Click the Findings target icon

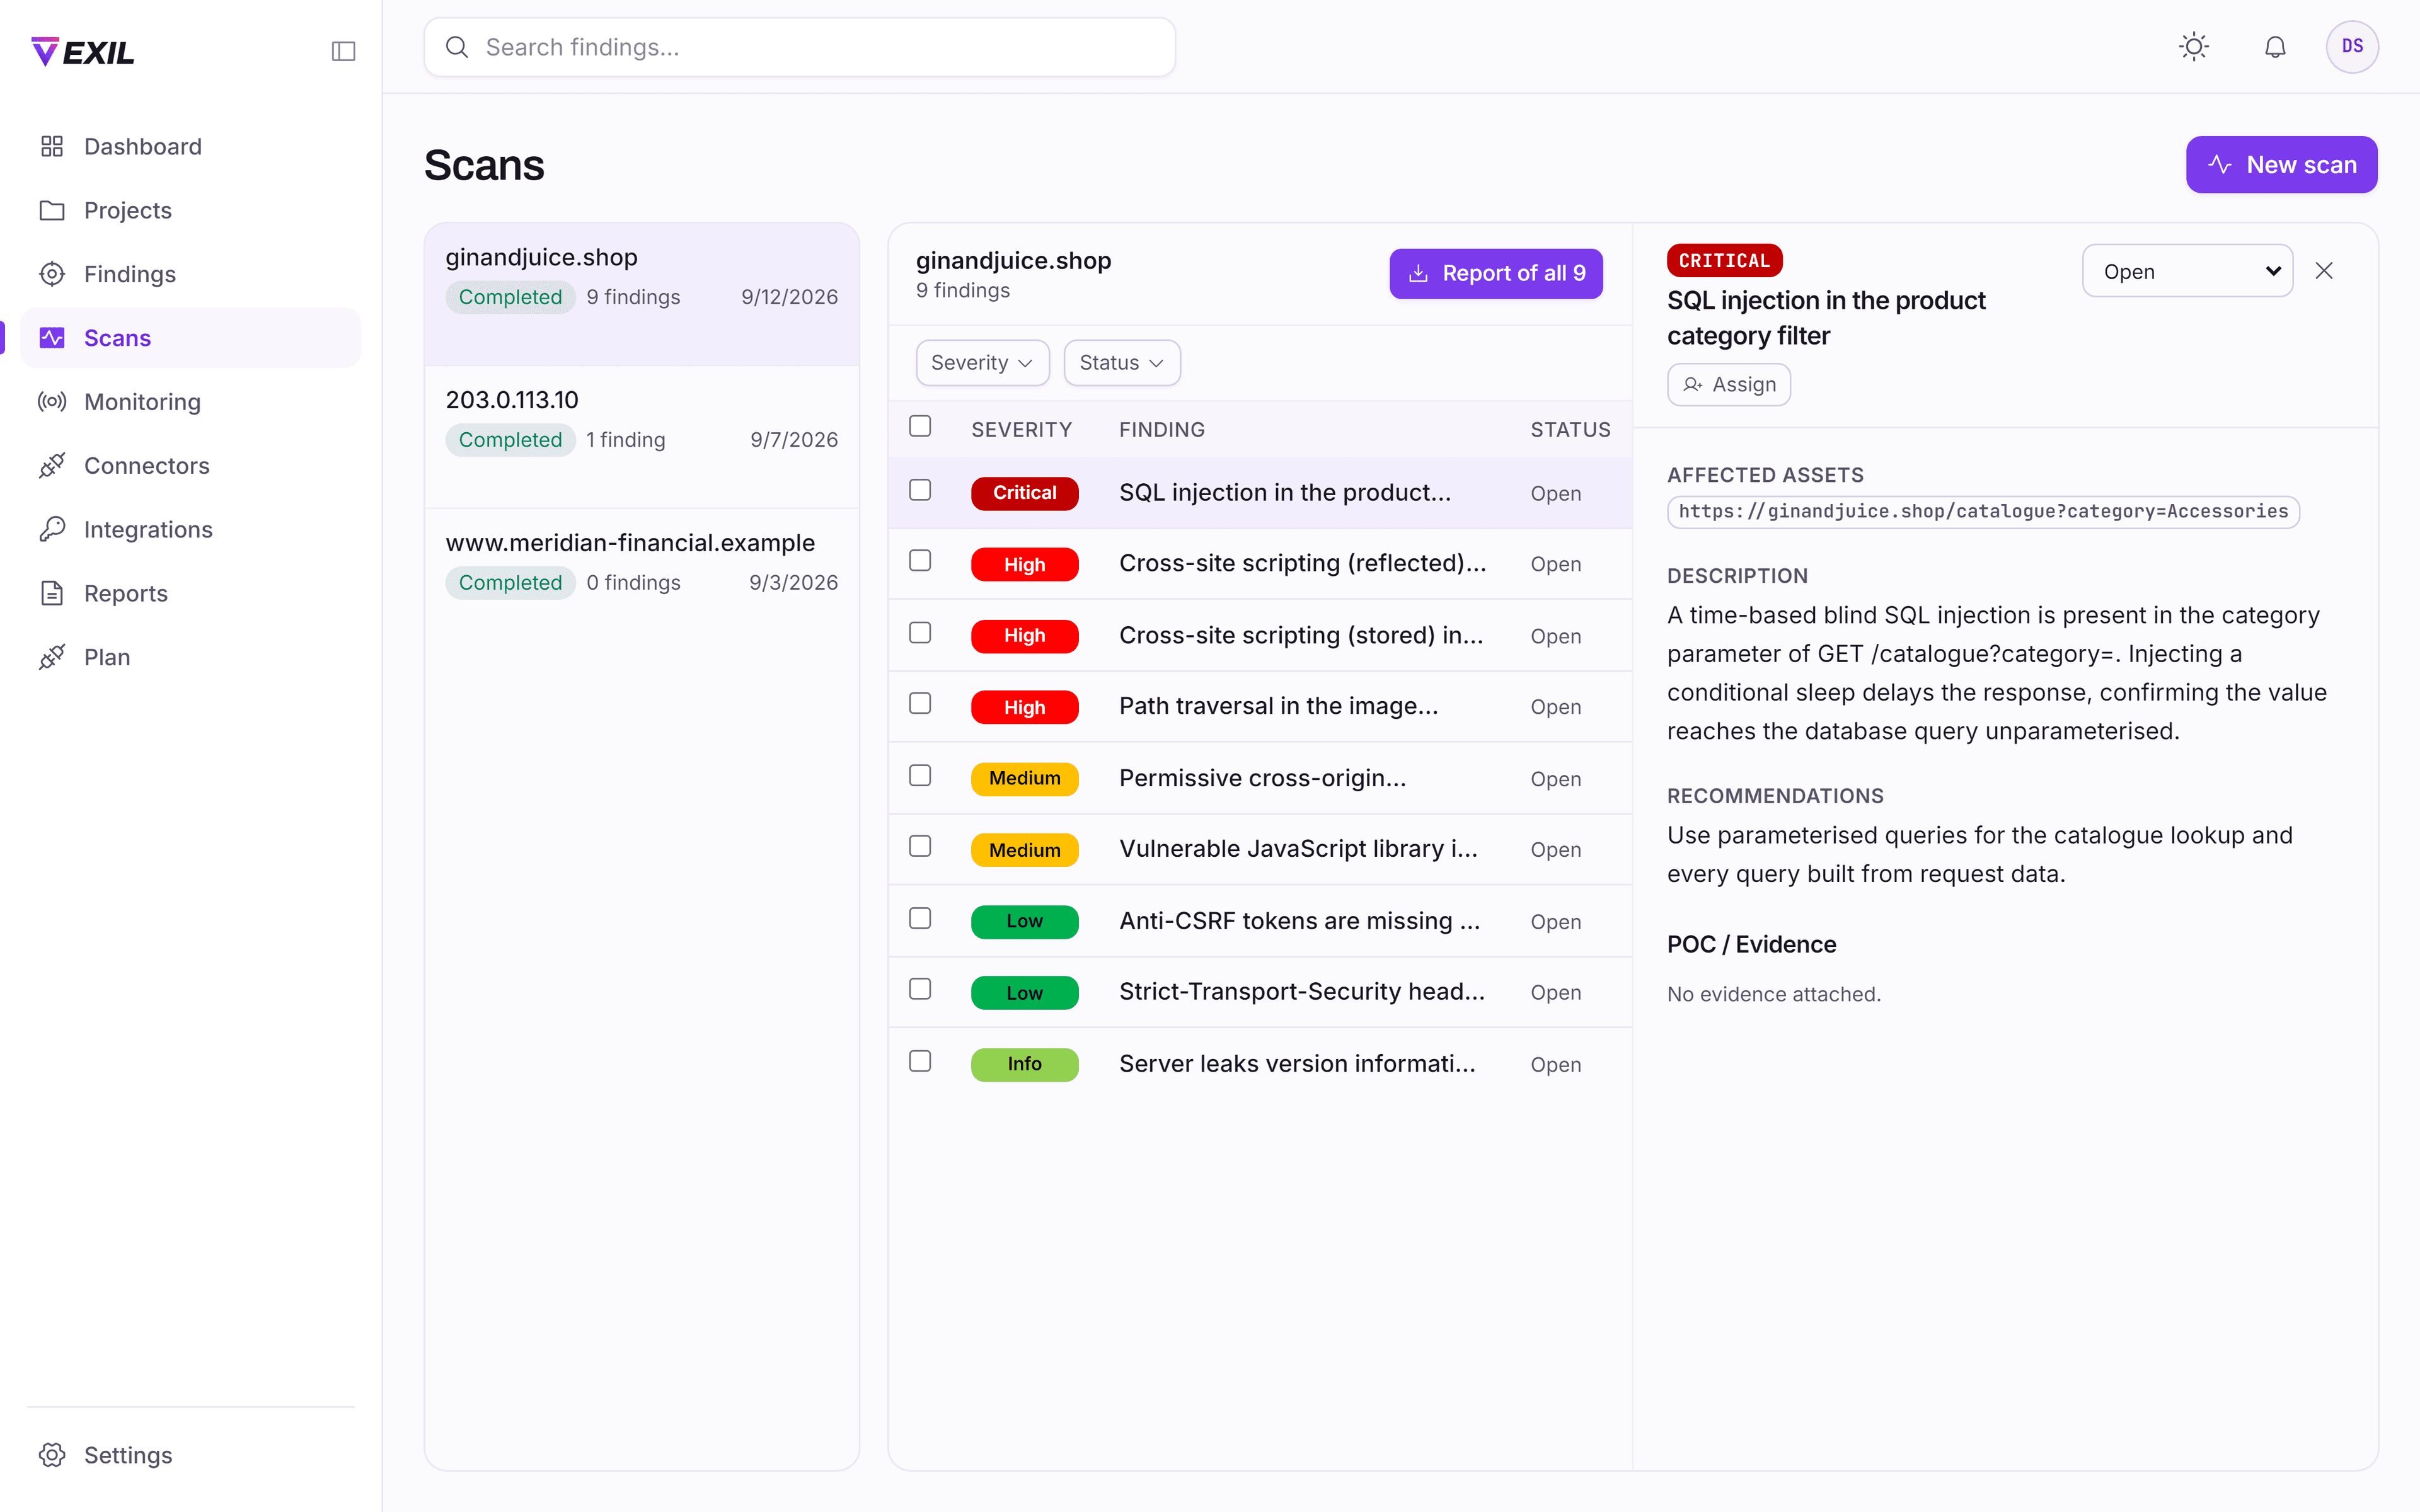(52, 274)
